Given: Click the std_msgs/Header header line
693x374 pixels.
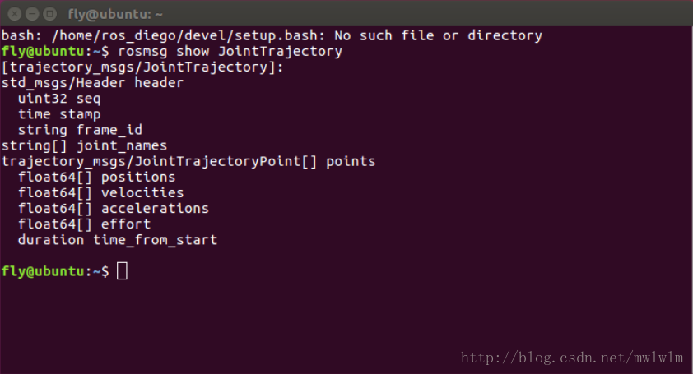Looking at the screenshot, I should pos(92,83).
